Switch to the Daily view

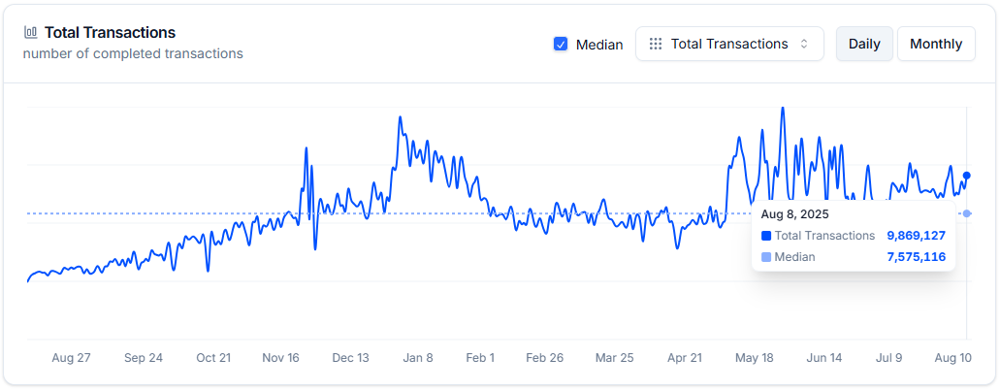point(864,44)
